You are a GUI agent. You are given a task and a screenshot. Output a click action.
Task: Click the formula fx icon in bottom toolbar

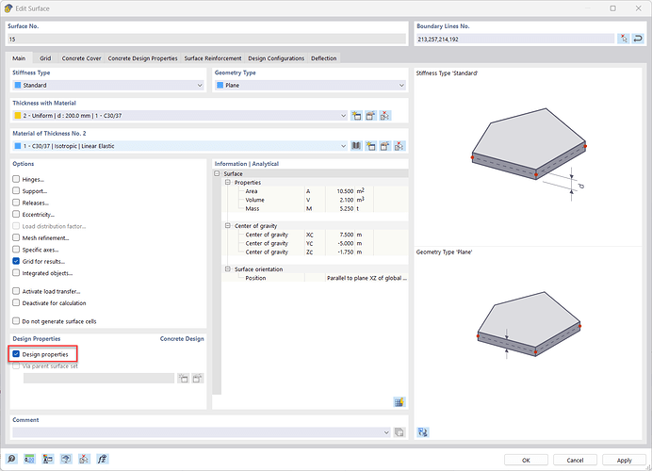[102, 459]
